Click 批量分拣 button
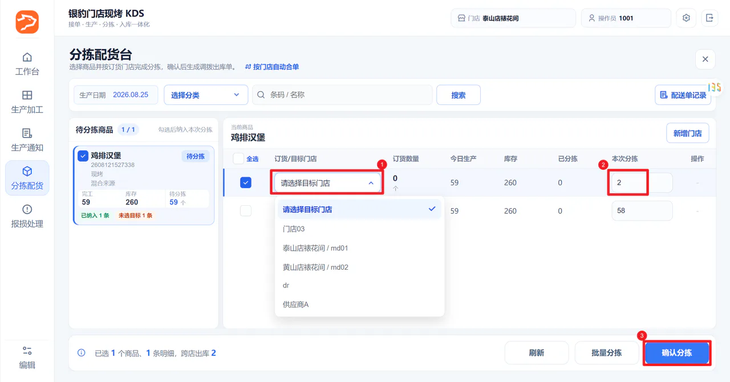The height and width of the screenshot is (382, 730). click(607, 353)
